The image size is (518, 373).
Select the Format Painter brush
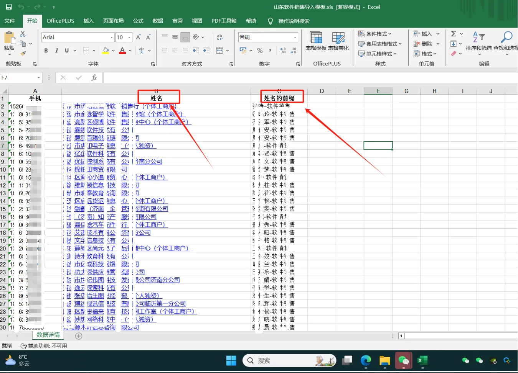[23, 53]
